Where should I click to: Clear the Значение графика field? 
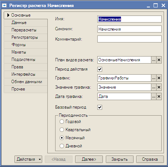click(x=159, y=87)
